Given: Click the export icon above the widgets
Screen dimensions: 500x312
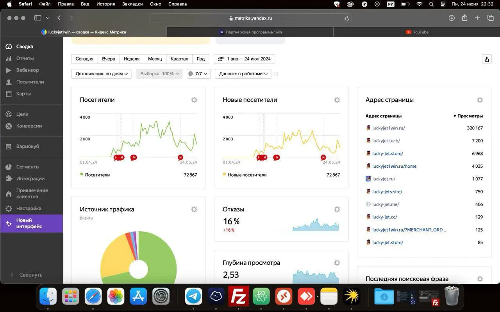Looking at the screenshot, I should pos(487,59).
